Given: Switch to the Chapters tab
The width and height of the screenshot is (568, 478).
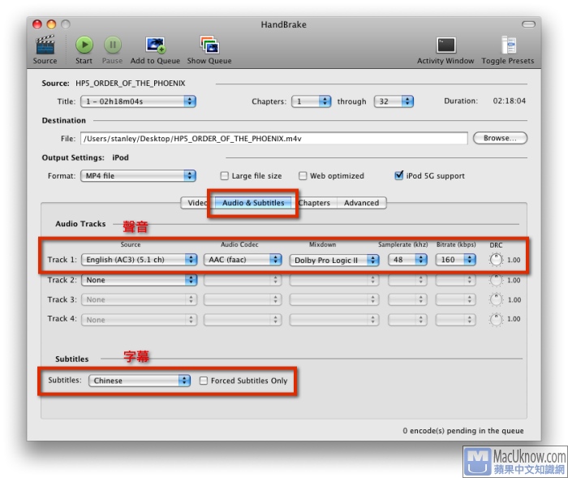Looking at the screenshot, I should (x=313, y=203).
